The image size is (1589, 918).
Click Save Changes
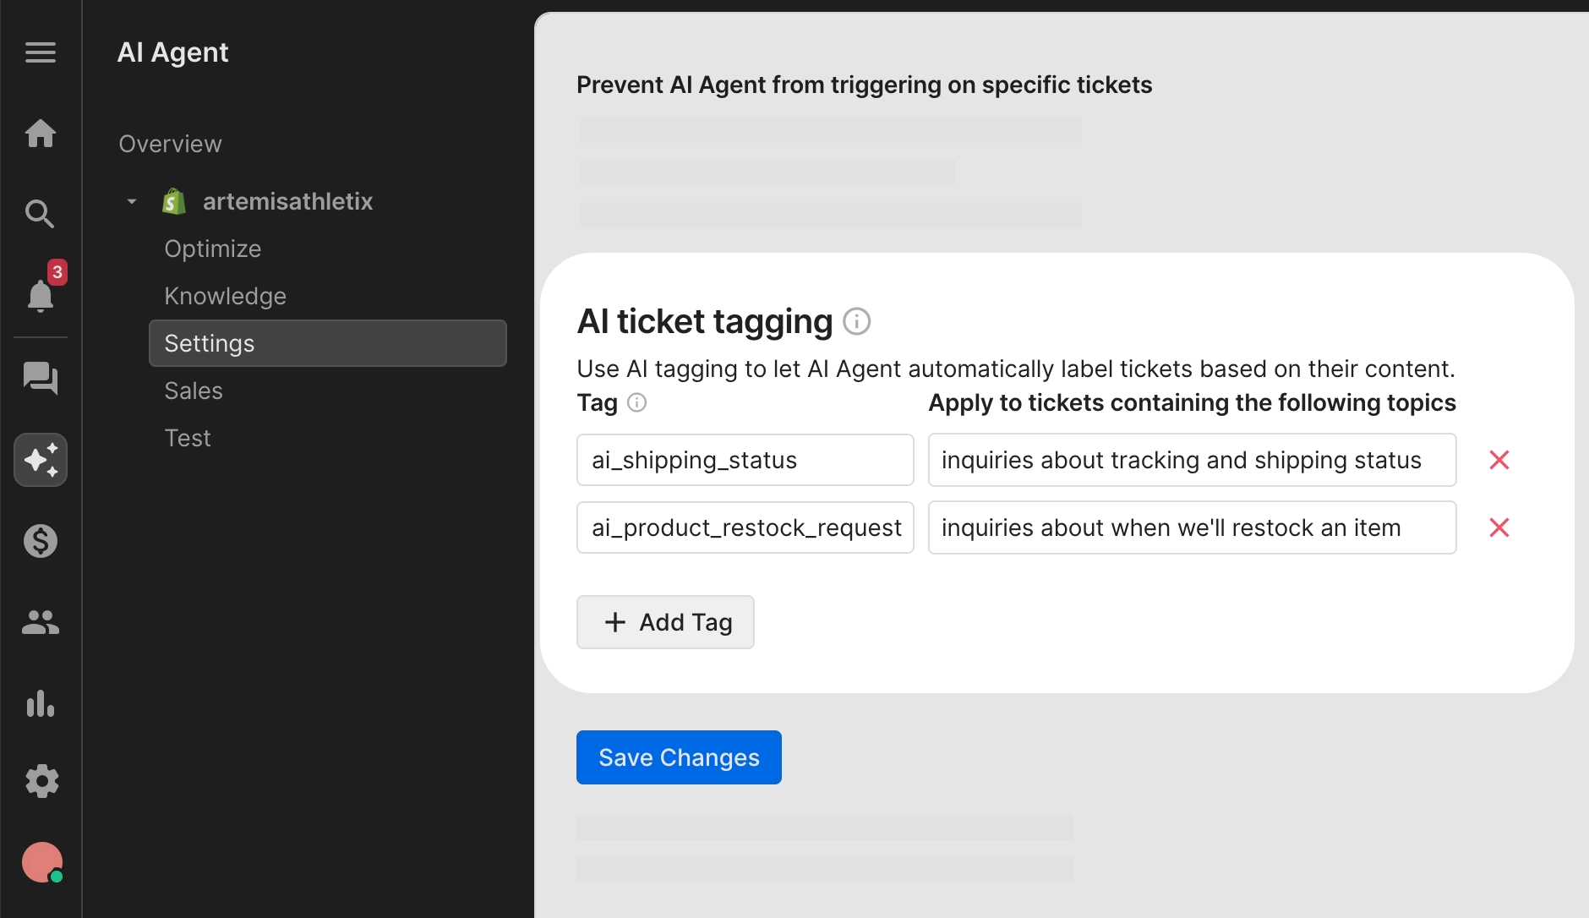coord(678,757)
